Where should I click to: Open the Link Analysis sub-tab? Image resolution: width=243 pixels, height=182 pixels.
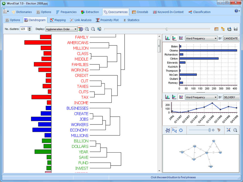(81, 20)
